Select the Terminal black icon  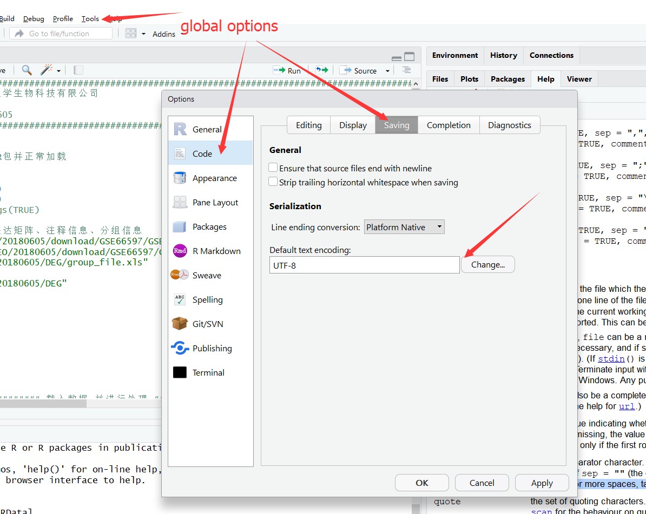pyautogui.click(x=180, y=372)
